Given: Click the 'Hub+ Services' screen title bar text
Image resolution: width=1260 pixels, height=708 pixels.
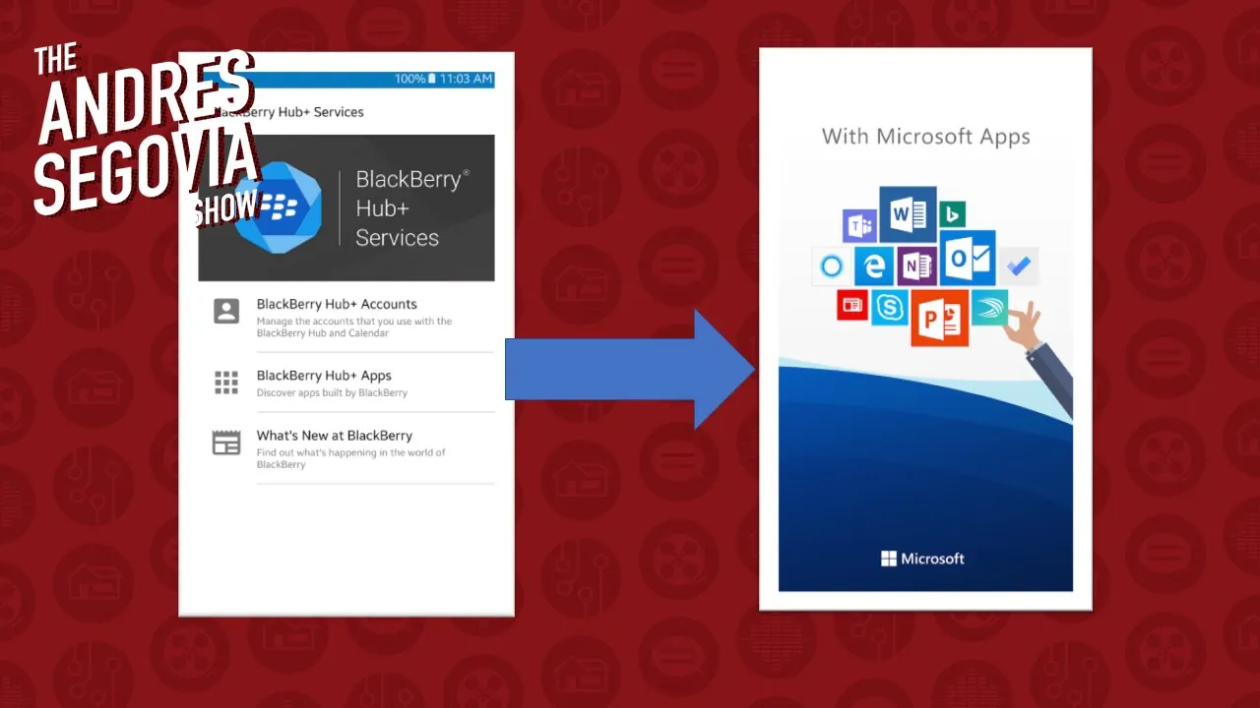Looking at the screenshot, I should 289,112.
